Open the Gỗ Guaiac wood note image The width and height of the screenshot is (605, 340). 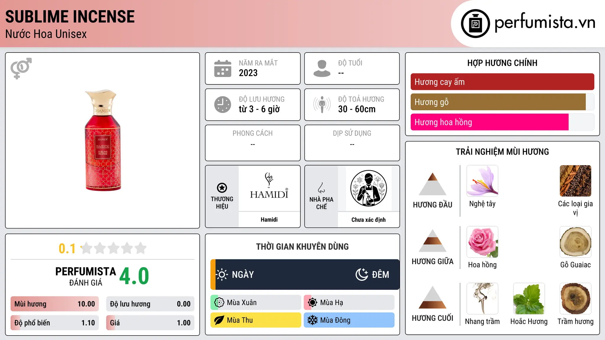[575, 242]
